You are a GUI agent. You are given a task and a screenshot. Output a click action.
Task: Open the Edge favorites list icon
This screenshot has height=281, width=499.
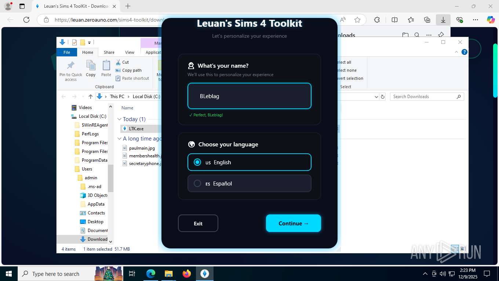click(x=411, y=20)
